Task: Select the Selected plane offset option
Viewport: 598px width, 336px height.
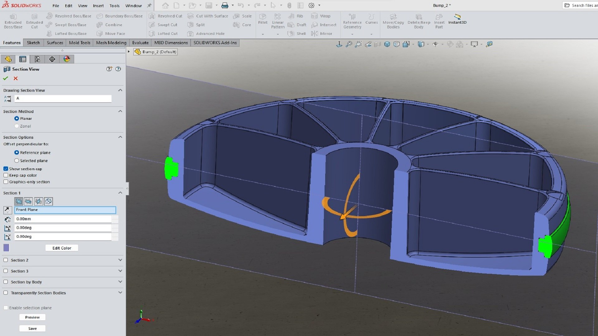Action: [x=17, y=161]
